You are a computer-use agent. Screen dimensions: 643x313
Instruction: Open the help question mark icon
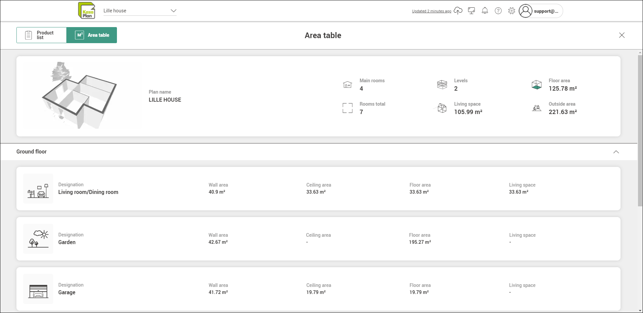pos(498,11)
